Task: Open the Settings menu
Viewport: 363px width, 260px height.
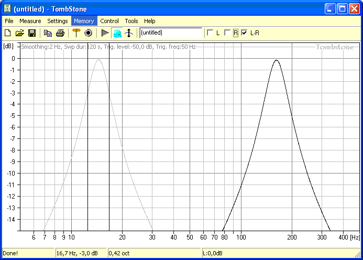Action: 58,21
